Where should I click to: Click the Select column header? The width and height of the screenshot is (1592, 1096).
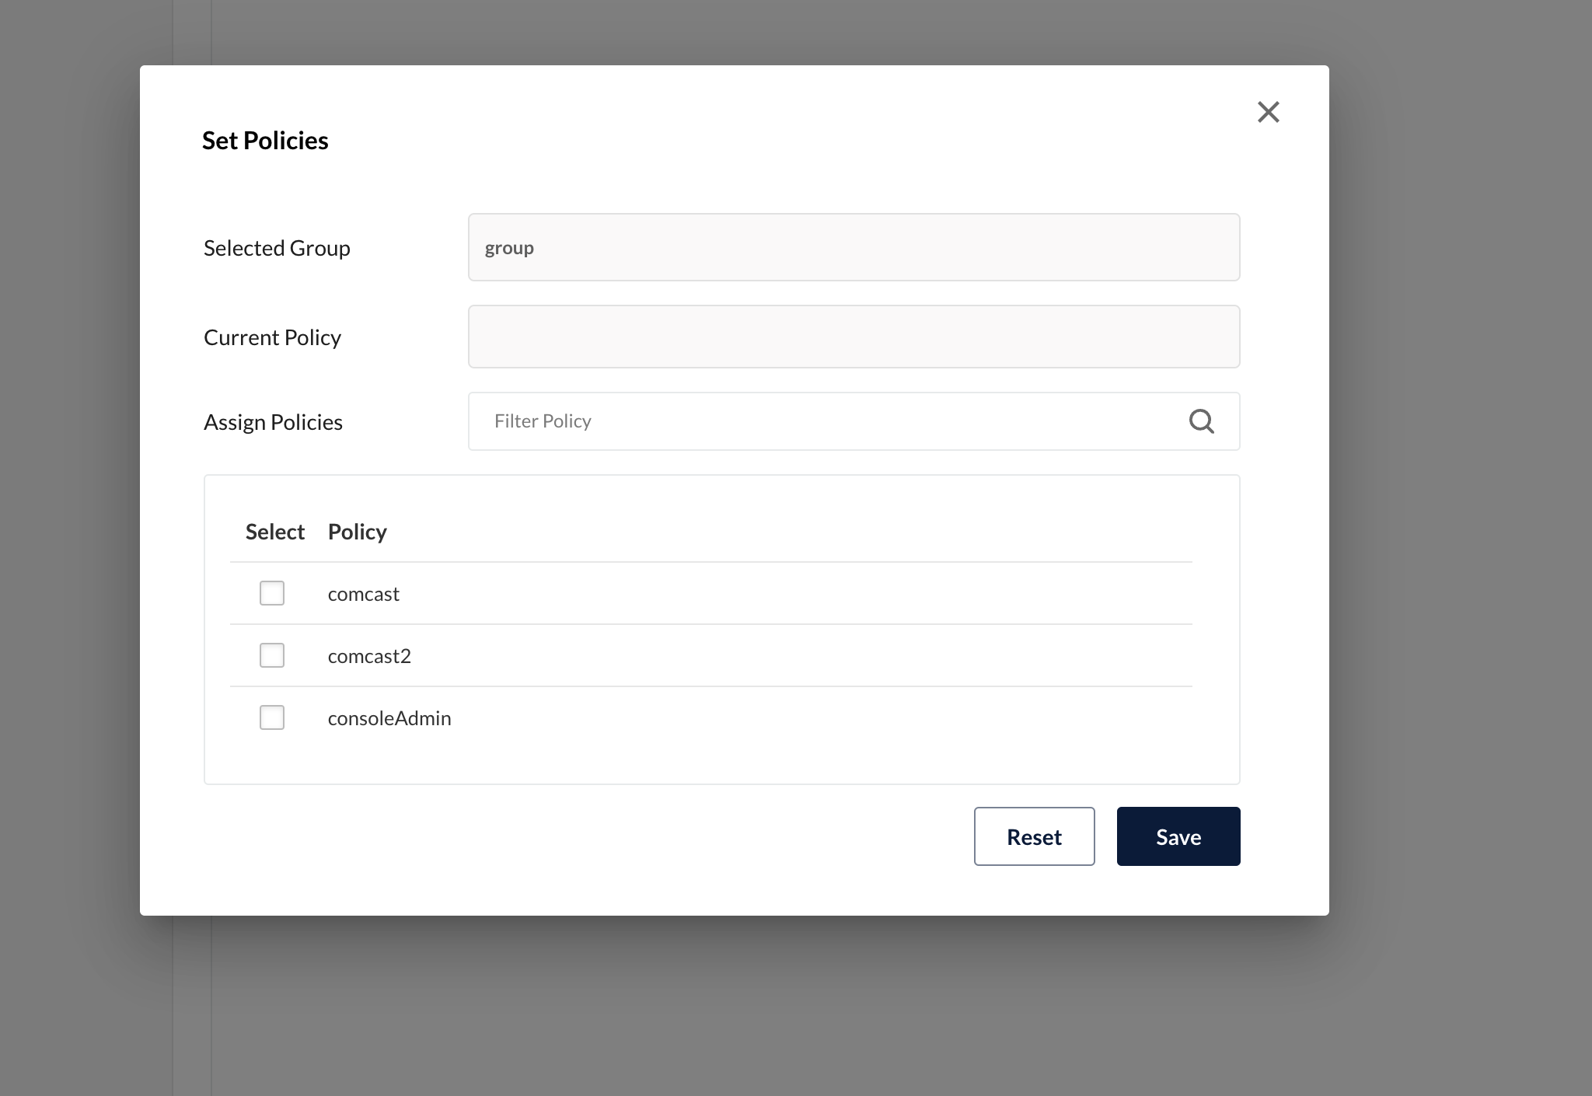274,532
